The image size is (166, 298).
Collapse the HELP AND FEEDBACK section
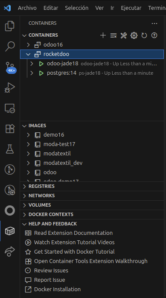pos(24,224)
